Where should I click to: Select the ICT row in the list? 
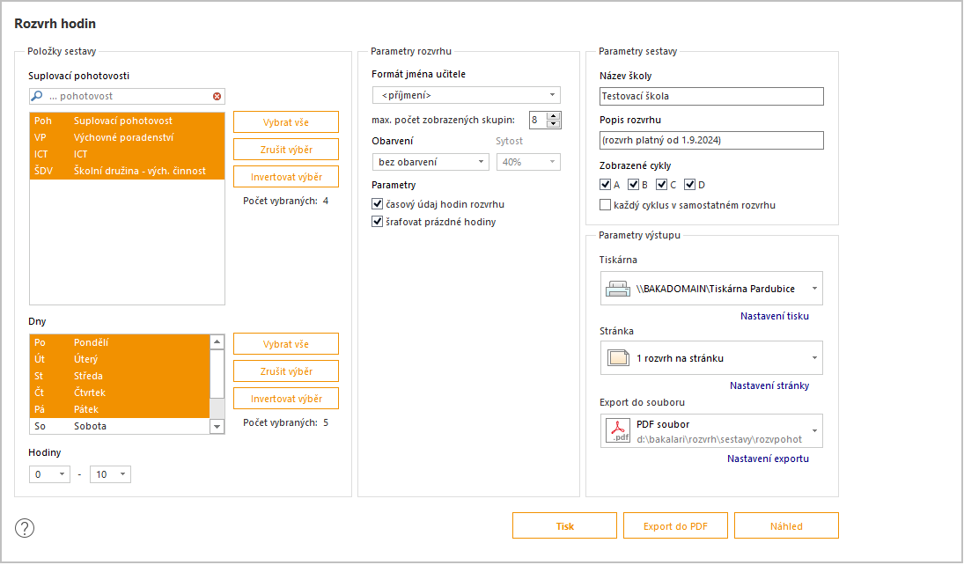(128, 154)
